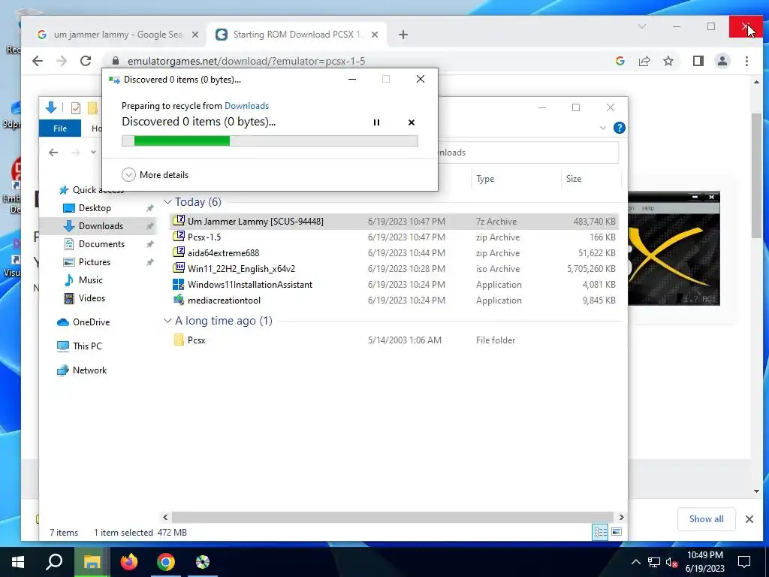Share this page from Chrome toolbar
Image resolution: width=769 pixels, height=577 pixels.
point(644,62)
